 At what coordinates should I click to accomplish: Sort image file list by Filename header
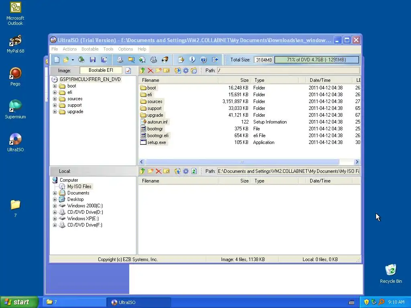179,80
